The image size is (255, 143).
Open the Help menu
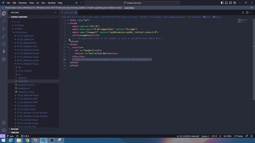coord(60,3)
